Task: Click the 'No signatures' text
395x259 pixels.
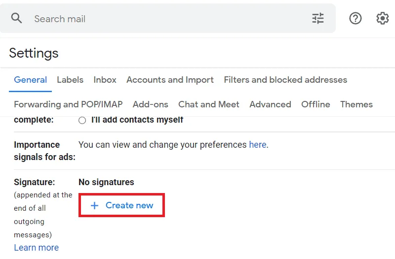Action: [106, 182]
